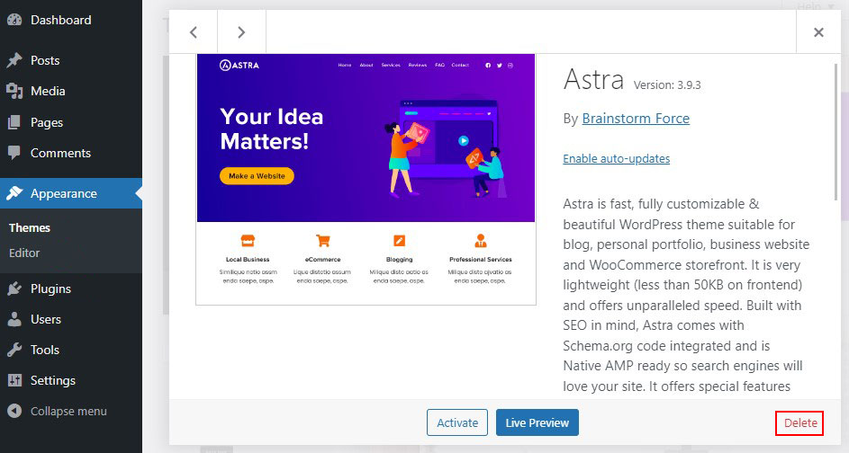This screenshot has height=453, width=849.
Task: Click the Settings sliders icon
Action: click(14, 380)
